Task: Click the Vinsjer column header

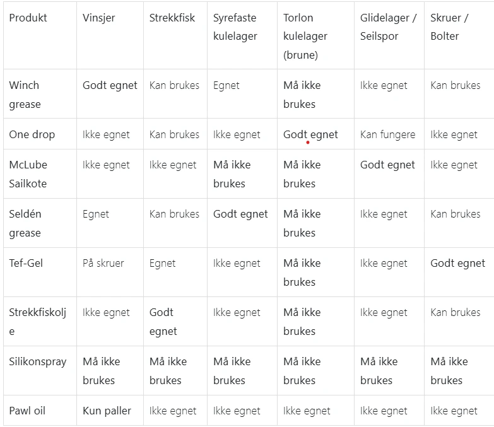Action: click(x=99, y=18)
